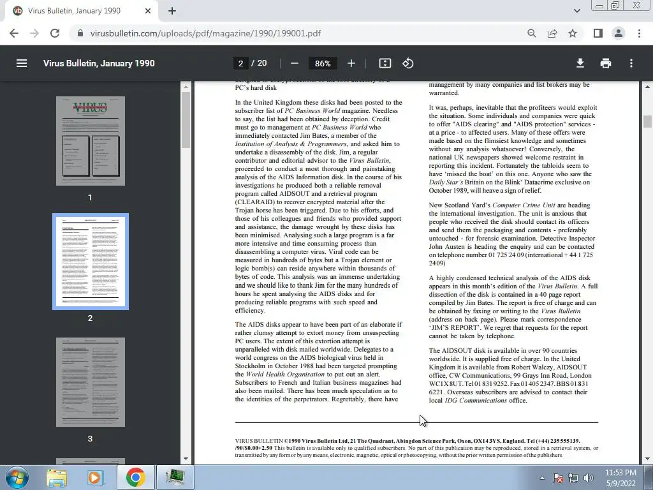Bookmark this page with the star
The image size is (653, 490).
(573, 33)
